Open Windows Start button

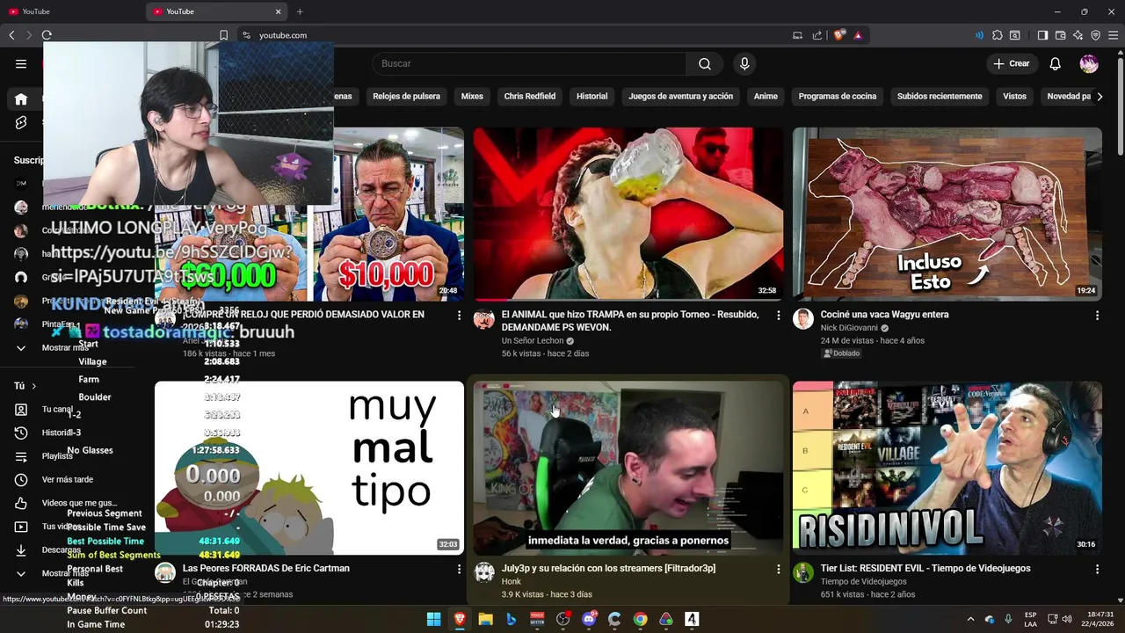[433, 619]
